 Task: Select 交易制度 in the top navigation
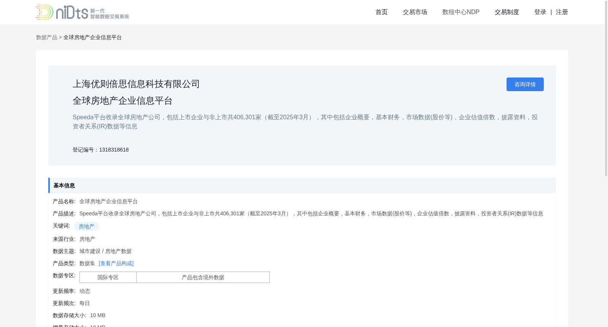pos(507,12)
